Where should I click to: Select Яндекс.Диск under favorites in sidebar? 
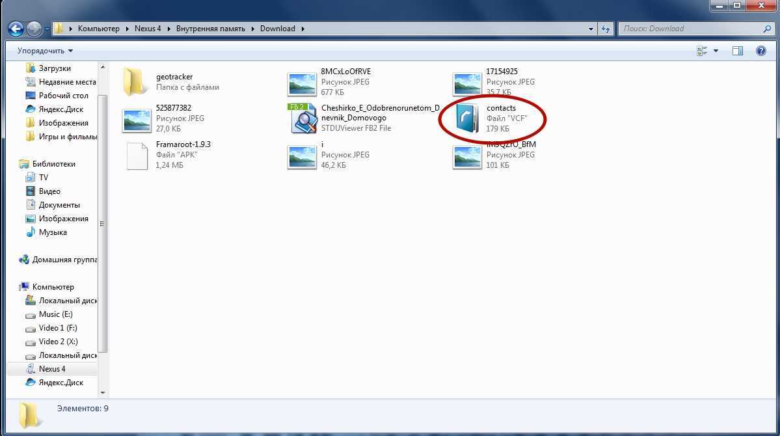coord(61,109)
